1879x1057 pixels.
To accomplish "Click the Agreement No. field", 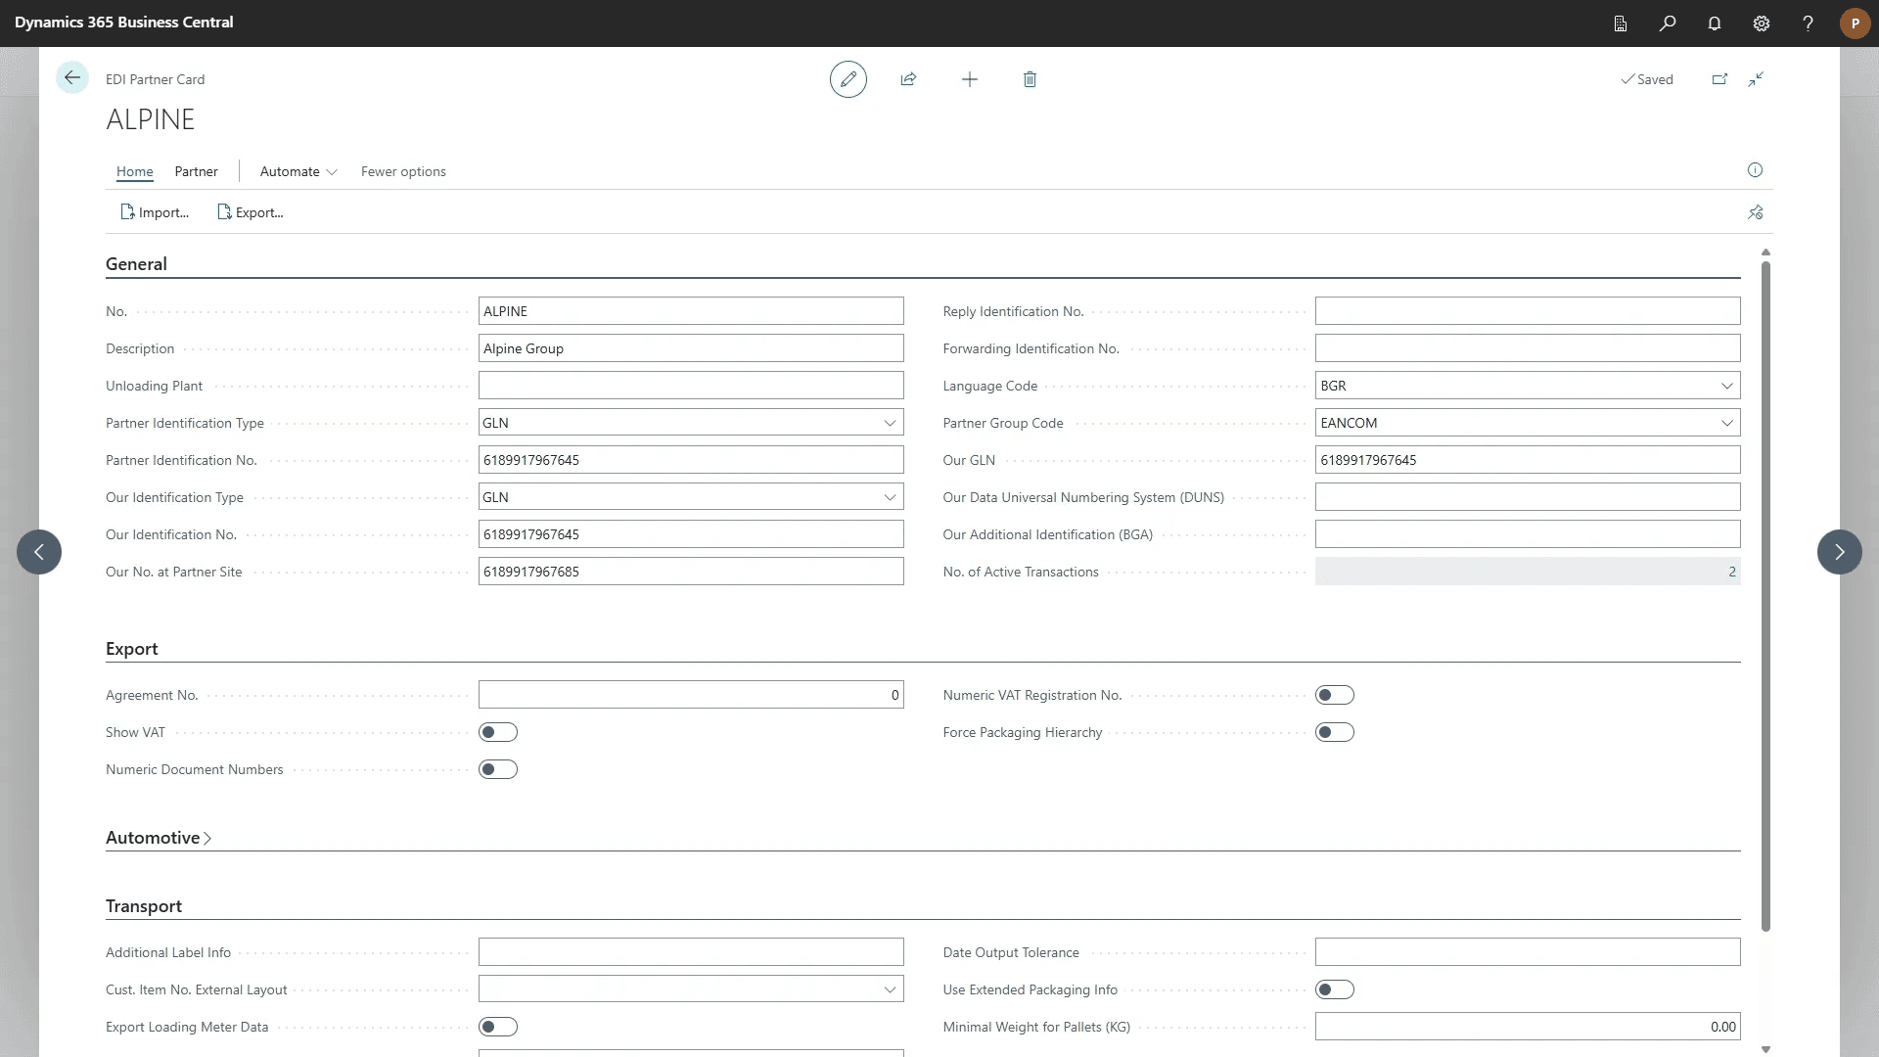I will (x=691, y=695).
